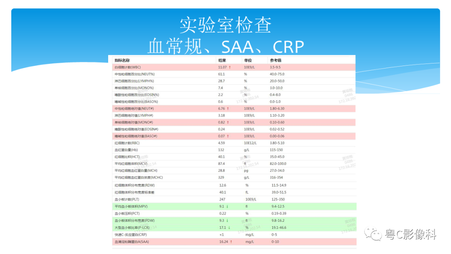This screenshot has width=451, height=254.
Task: Click the red up arrow beside 0.07
Action: click(x=228, y=136)
